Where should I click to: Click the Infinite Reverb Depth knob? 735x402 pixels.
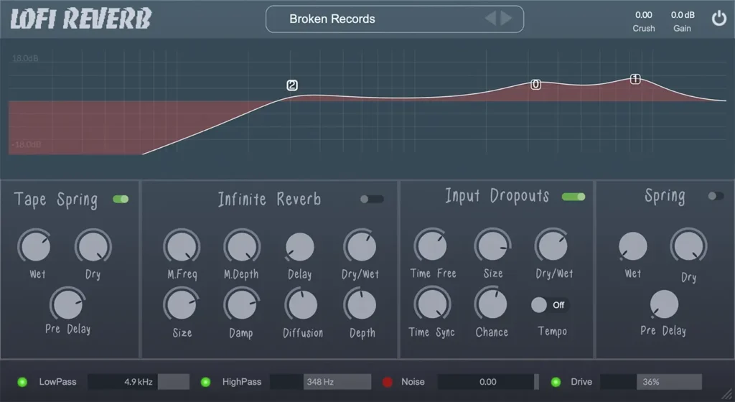[361, 304]
